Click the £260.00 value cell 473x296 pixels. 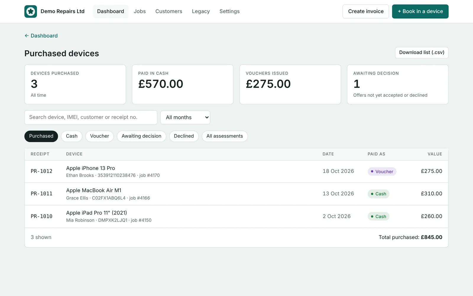pos(432,216)
